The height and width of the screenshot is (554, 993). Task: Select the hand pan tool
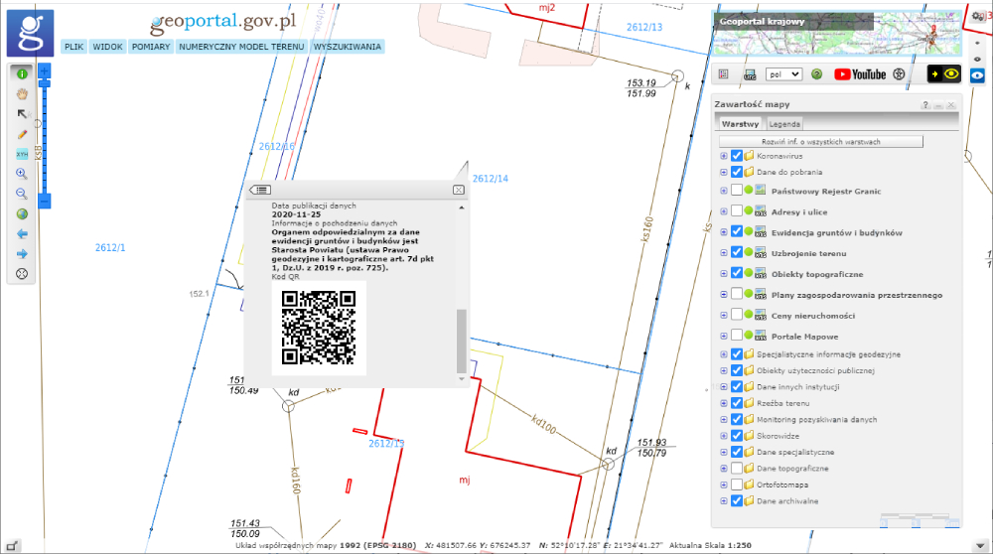(22, 94)
